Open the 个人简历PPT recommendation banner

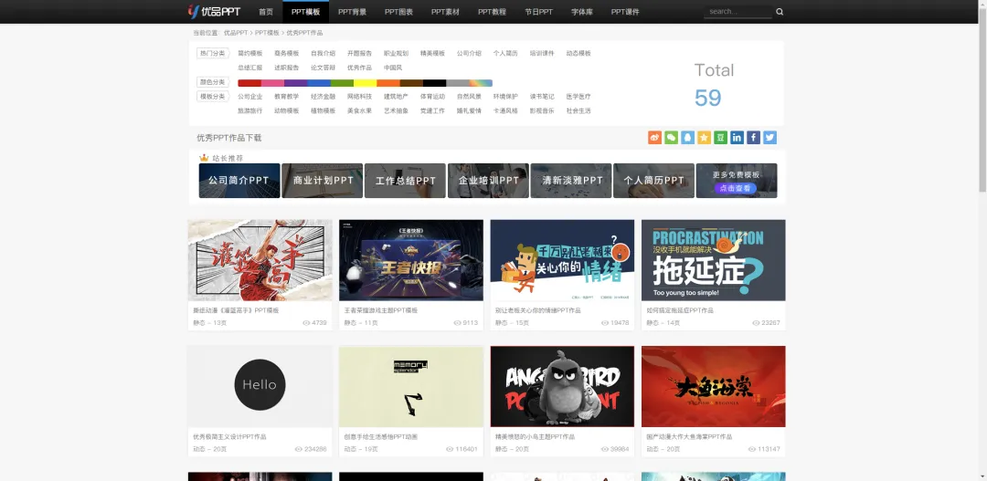tap(654, 181)
